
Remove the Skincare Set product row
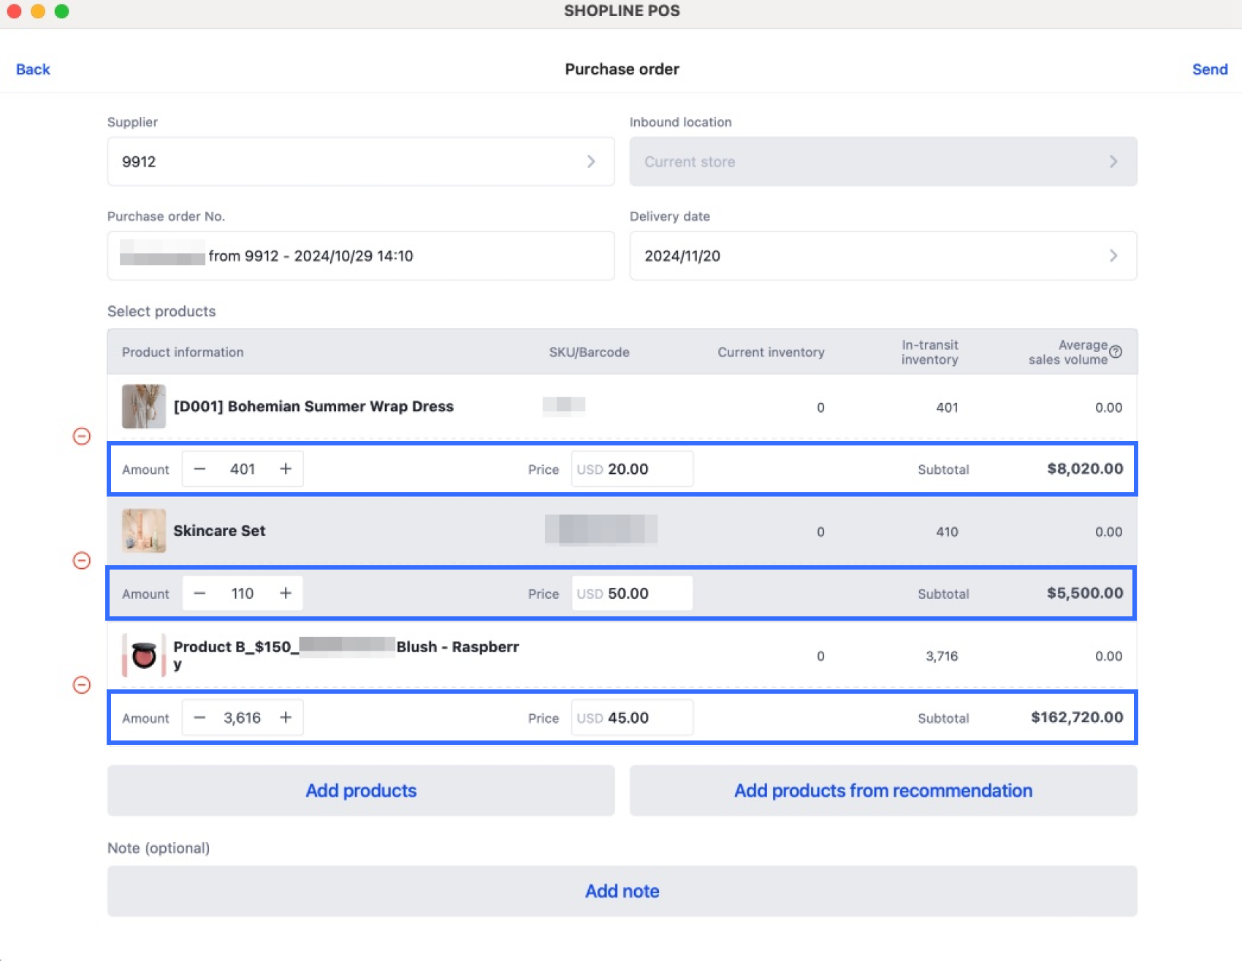pos(82,560)
